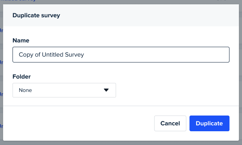Select the None value in Folder selector
Image resolution: width=242 pixels, height=145 pixels.
tap(25, 90)
